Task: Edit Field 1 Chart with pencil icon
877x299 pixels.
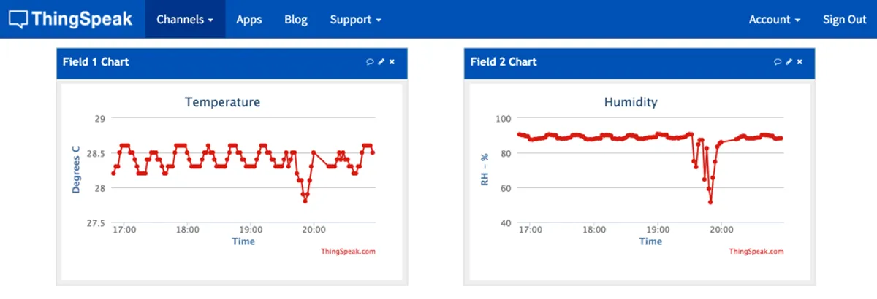Action: (x=381, y=62)
